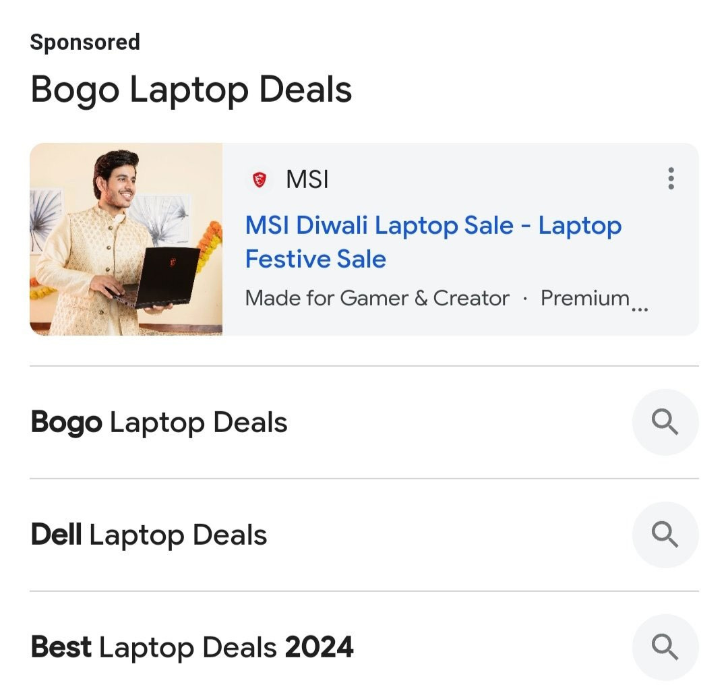
Task: Click the MSI ad promotional photo
Action: 126,239
